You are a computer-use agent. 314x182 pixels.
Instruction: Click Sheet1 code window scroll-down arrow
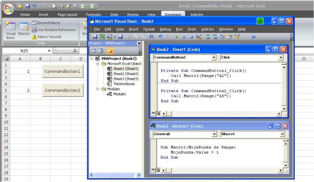pos(284,109)
